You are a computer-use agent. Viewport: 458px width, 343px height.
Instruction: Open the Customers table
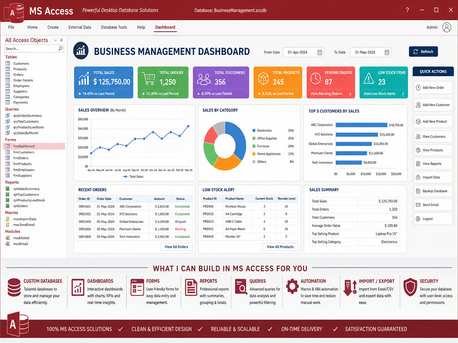click(21, 64)
